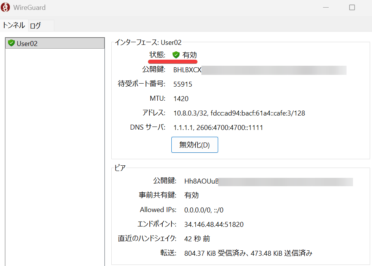Click the latest handshake 42 秒 前 value
Viewport: 372px width, 266px height.
tap(197, 239)
